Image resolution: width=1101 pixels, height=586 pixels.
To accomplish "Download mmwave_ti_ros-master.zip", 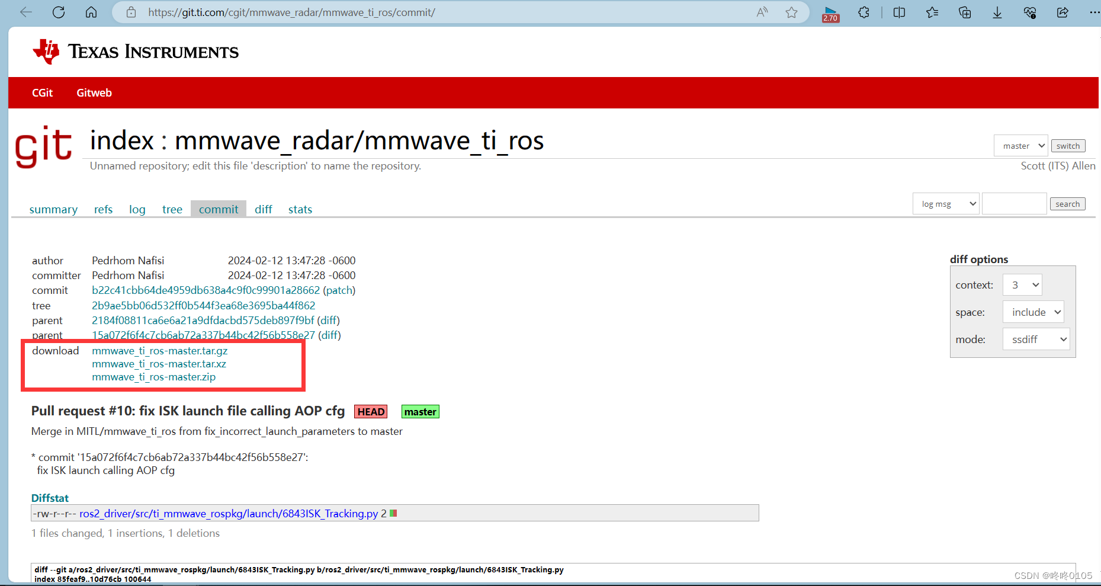I will tap(153, 377).
